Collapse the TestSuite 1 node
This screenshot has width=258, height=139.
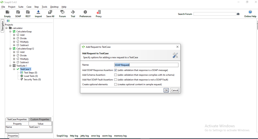[x=10, y=66]
